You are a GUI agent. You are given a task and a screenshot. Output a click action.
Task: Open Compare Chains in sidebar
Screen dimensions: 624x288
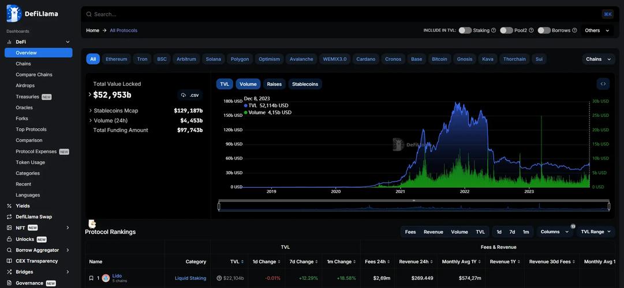pos(34,75)
